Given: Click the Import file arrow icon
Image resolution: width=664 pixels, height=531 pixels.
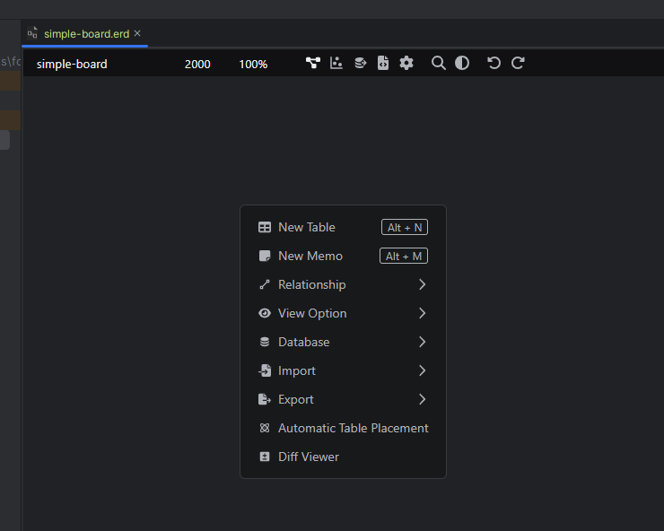Looking at the screenshot, I should pos(265,370).
